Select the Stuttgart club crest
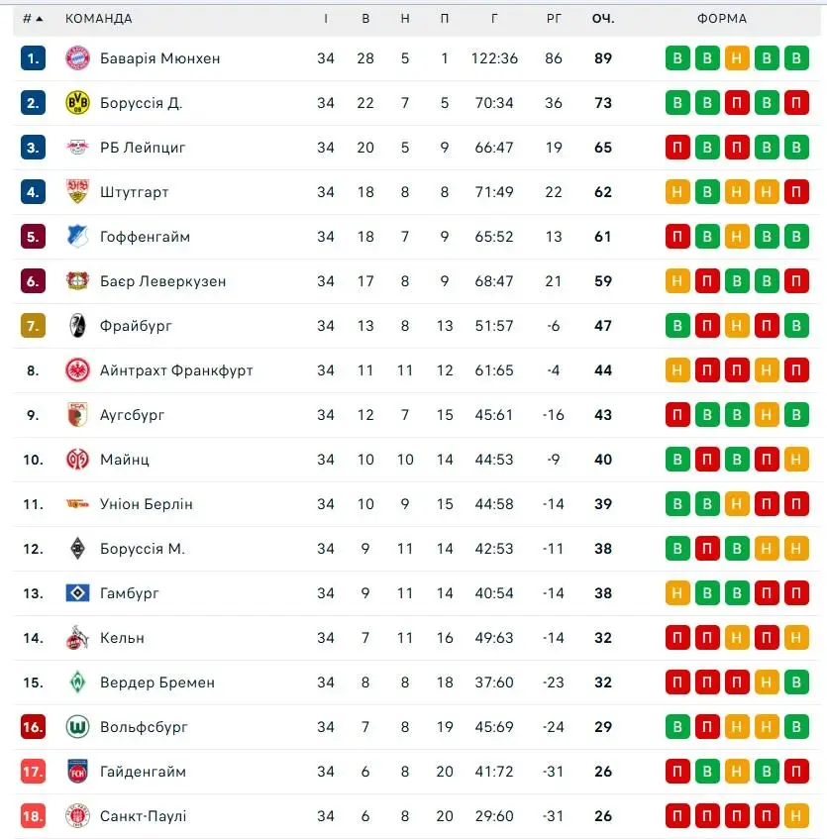Viewport: 827px width, 839px height. click(77, 191)
